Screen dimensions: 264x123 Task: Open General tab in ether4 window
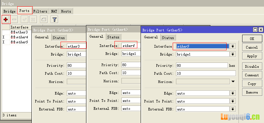(x=96, y=36)
